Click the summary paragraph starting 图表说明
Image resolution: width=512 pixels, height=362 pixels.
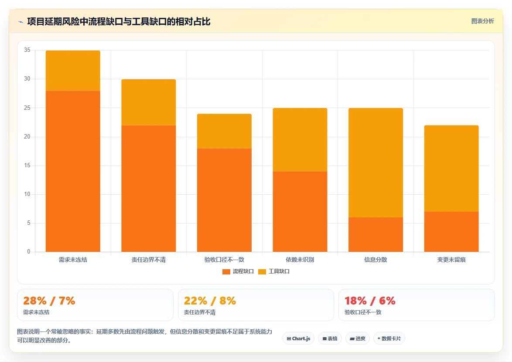[x=145, y=336]
